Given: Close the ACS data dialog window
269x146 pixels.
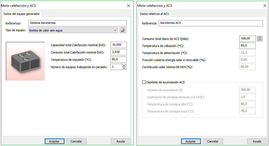Looking at the screenshot, I should (x=265, y=6).
